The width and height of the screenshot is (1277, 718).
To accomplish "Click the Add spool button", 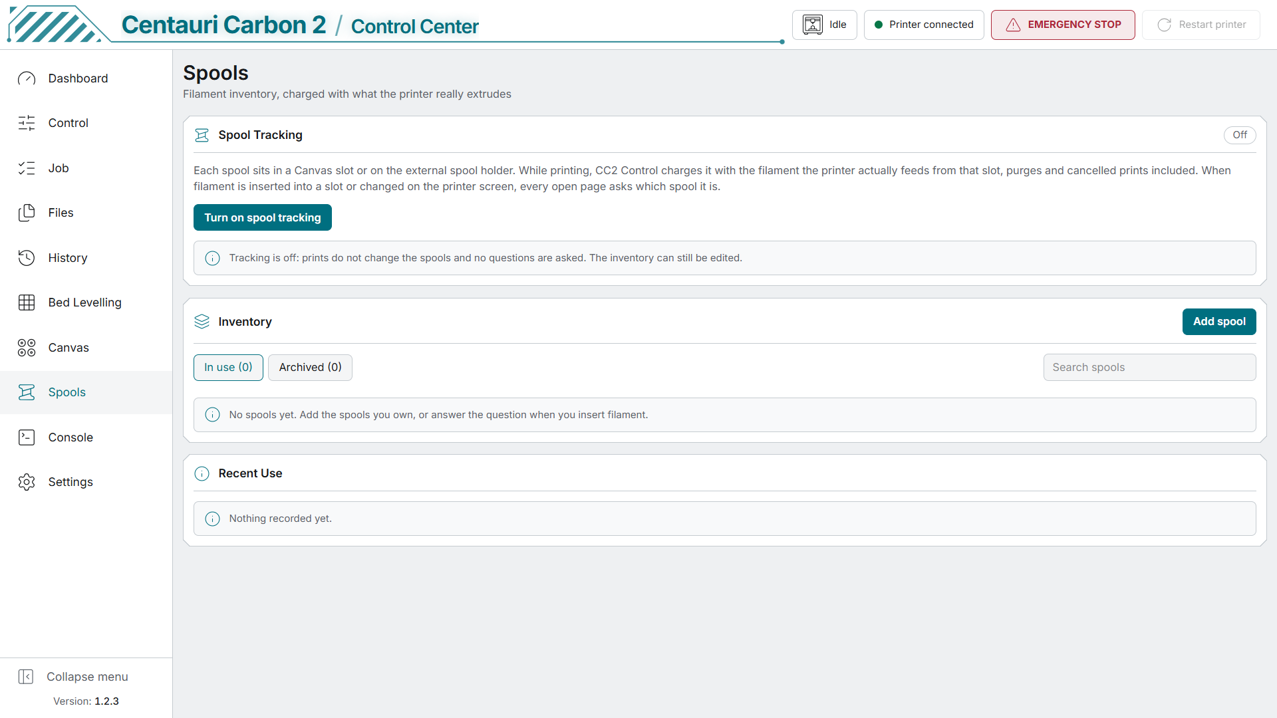I will pyautogui.click(x=1219, y=322).
